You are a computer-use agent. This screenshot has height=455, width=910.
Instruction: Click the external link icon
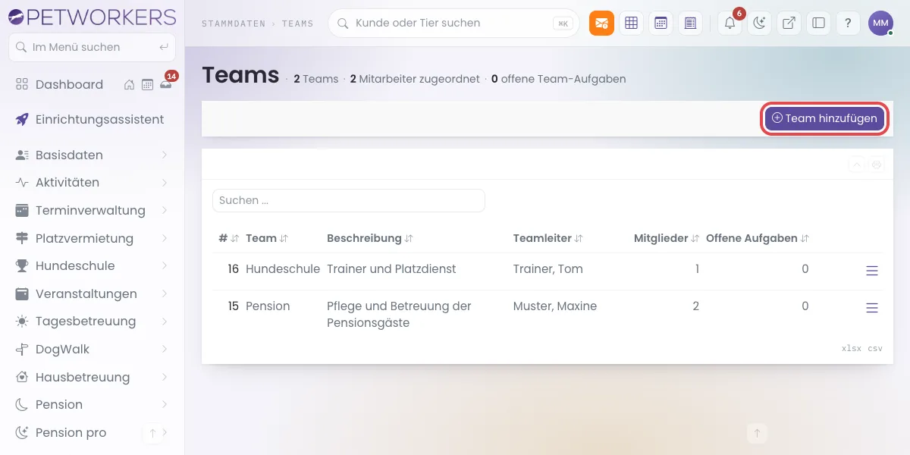pos(789,23)
